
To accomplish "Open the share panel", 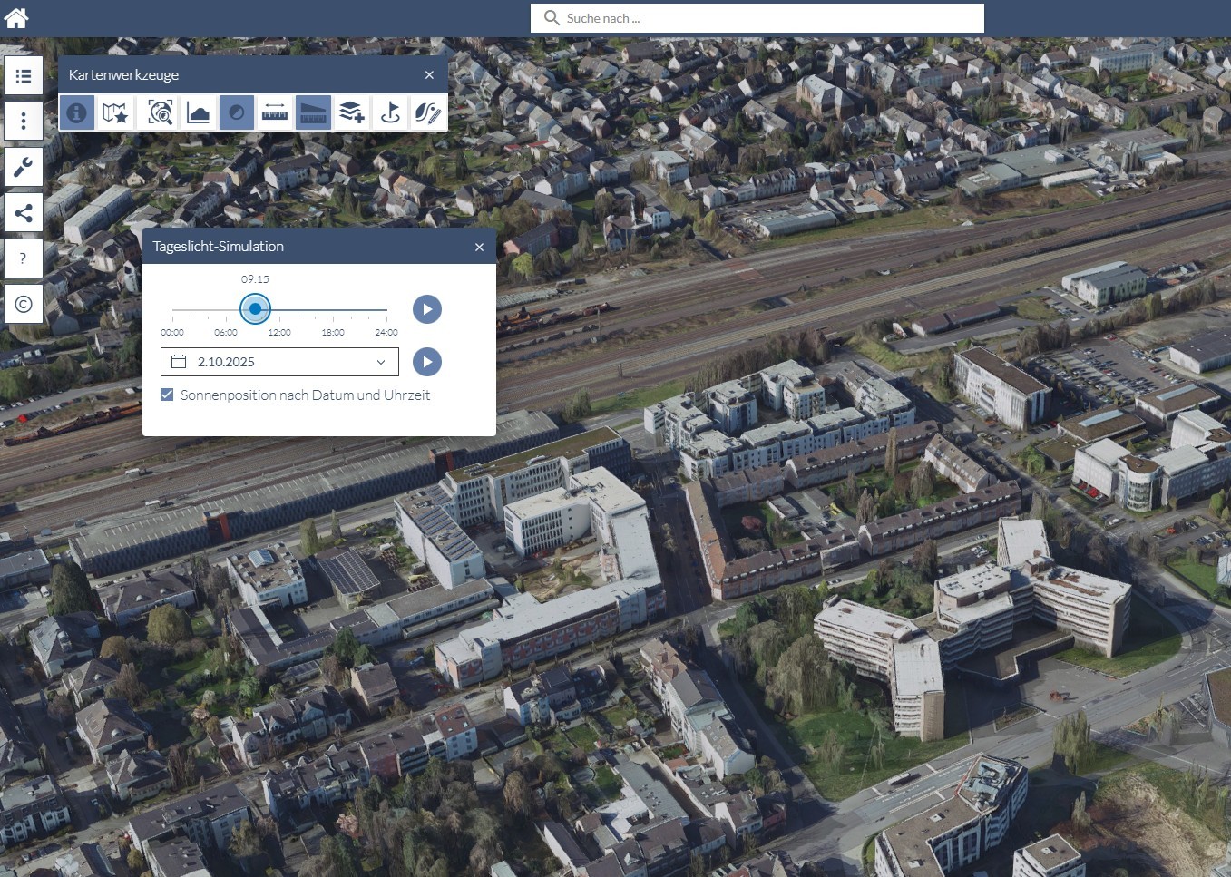I will 23,212.
